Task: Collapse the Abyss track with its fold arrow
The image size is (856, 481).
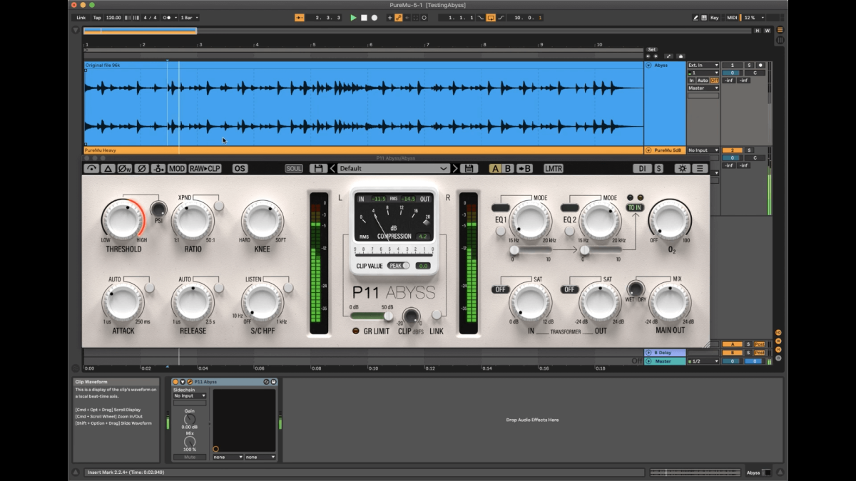Action: tap(648, 65)
